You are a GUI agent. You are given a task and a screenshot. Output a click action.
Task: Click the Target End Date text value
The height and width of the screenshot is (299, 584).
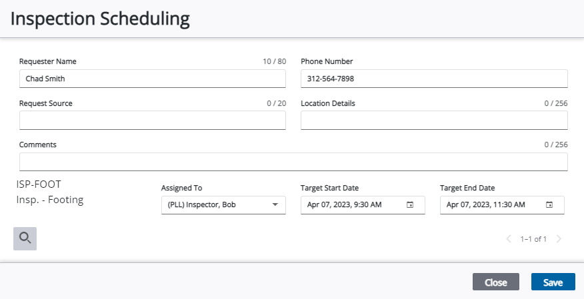pyautogui.click(x=486, y=205)
